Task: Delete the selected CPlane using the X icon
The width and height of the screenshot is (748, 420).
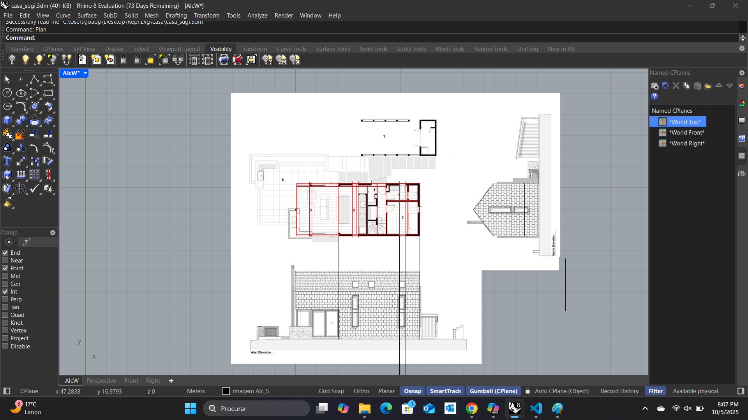Action: (676, 86)
